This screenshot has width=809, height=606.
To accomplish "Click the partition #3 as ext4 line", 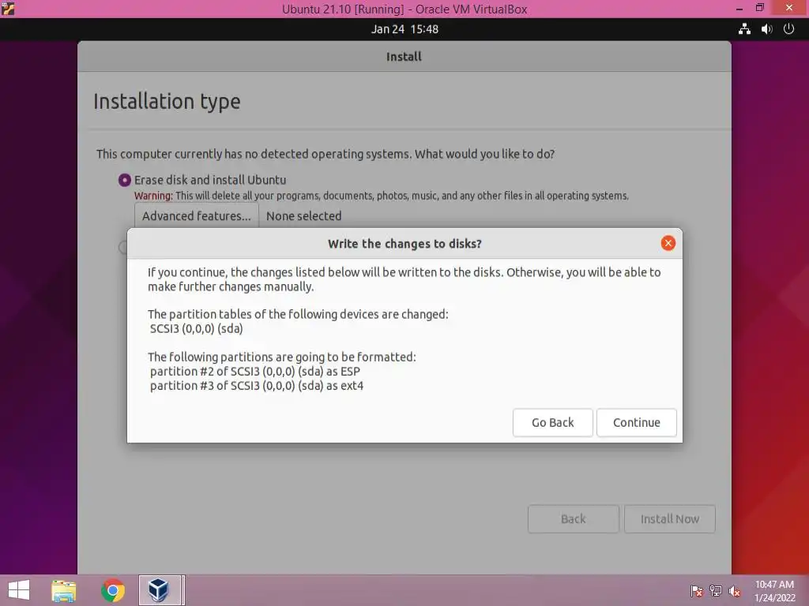I will (257, 386).
